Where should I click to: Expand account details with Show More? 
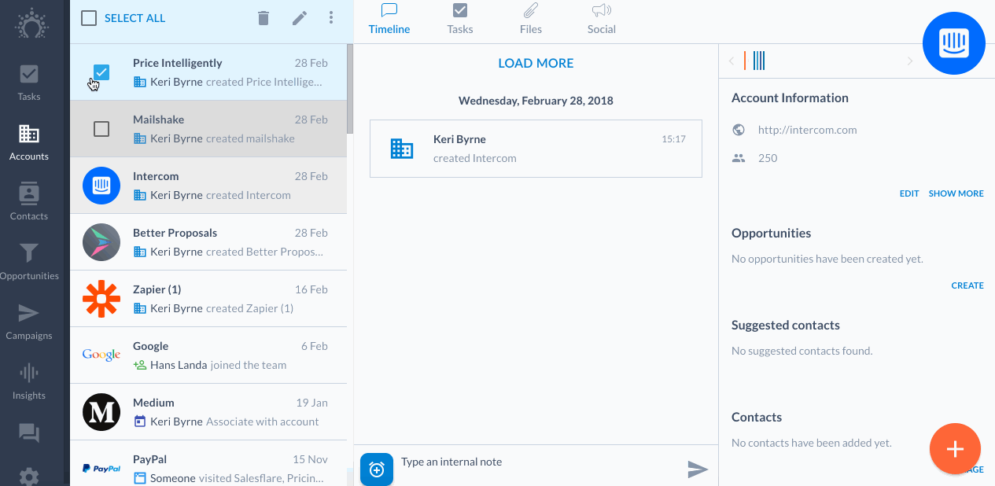click(x=956, y=193)
